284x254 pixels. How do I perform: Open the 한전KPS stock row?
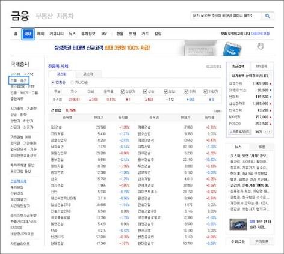pyautogui.click(x=57, y=237)
